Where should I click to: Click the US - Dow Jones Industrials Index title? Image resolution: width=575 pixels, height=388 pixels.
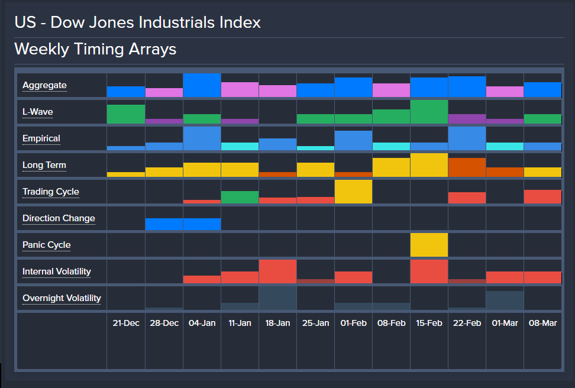click(x=137, y=22)
